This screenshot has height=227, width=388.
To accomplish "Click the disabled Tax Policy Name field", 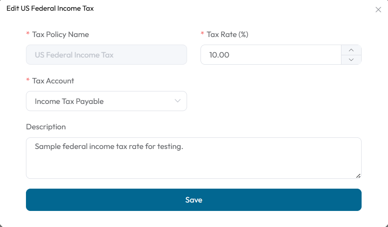I will pyautogui.click(x=107, y=55).
